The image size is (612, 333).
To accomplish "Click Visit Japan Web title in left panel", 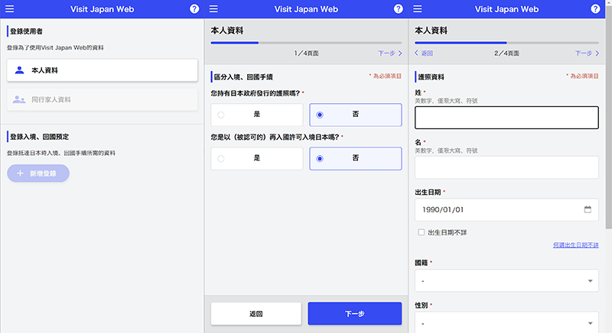I will 103,9.
